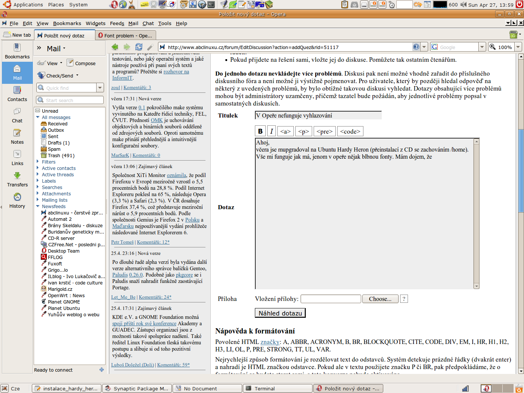Open the Bookmarks panel
This screenshot has width=524, height=393.
click(17, 51)
